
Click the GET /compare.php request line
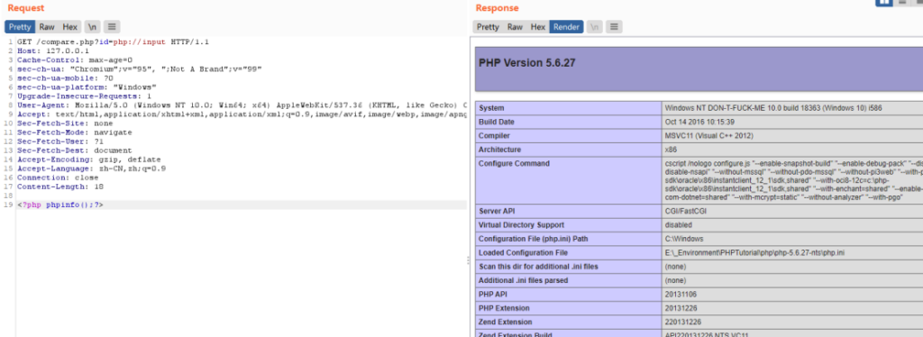[113, 42]
